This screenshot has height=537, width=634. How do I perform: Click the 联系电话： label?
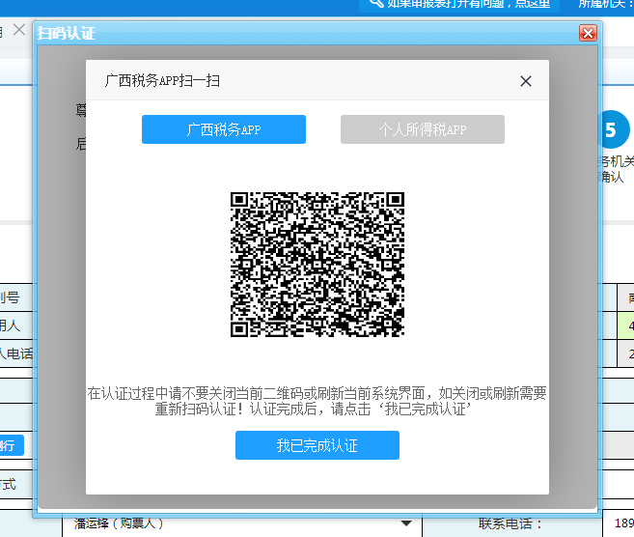coord(510,523)
